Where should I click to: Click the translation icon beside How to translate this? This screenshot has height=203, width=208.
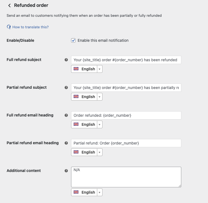(9, 27)
